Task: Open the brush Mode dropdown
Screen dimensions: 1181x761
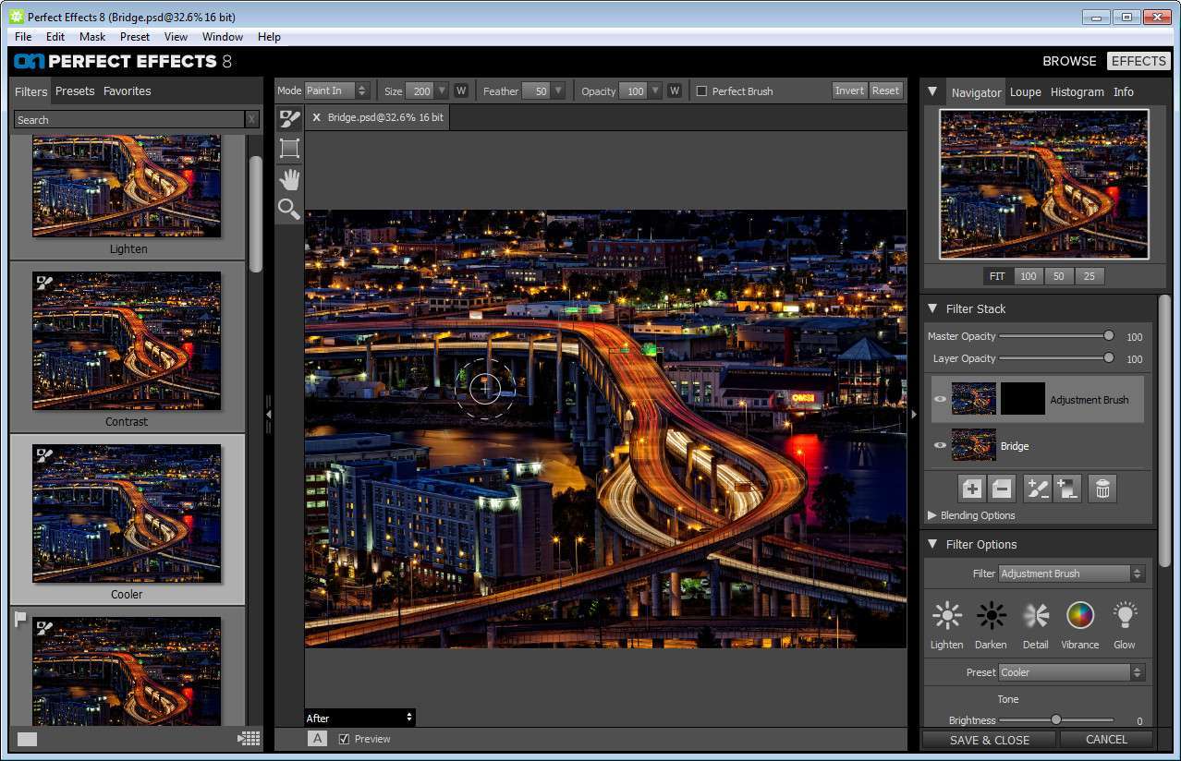Action: [336, 91]
